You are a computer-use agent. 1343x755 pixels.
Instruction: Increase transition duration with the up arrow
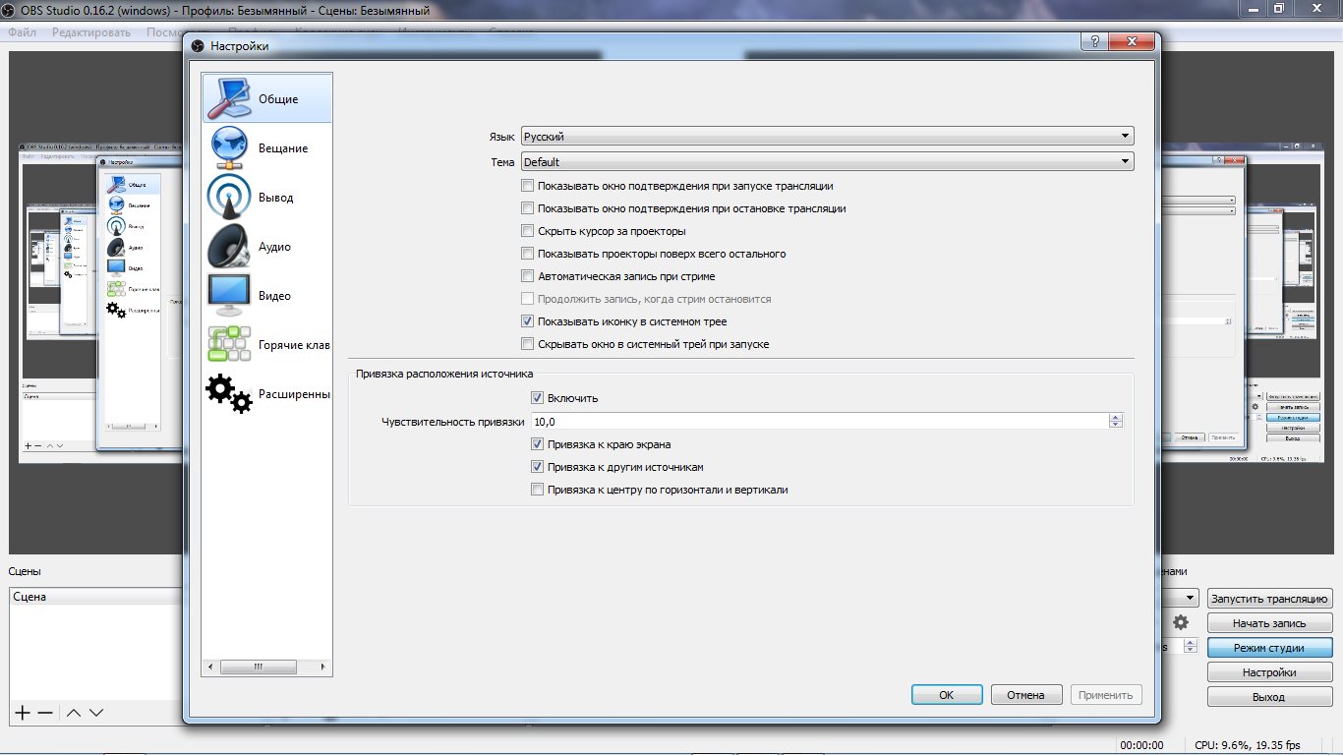(1191, 643)
